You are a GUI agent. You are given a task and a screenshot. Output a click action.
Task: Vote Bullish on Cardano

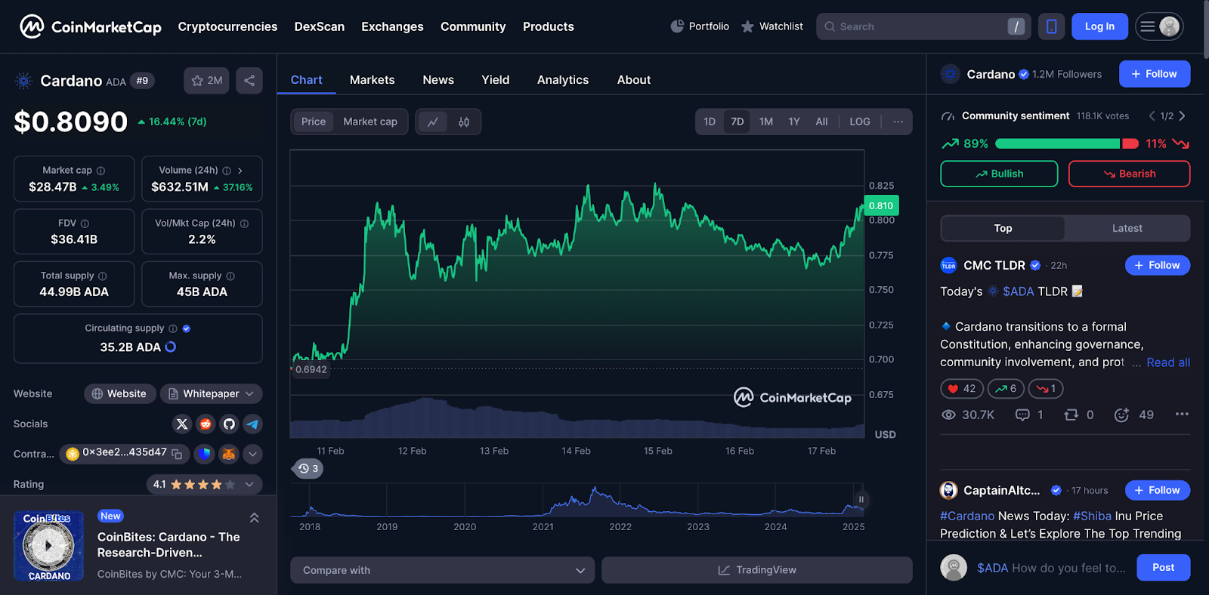pos(999,174)
